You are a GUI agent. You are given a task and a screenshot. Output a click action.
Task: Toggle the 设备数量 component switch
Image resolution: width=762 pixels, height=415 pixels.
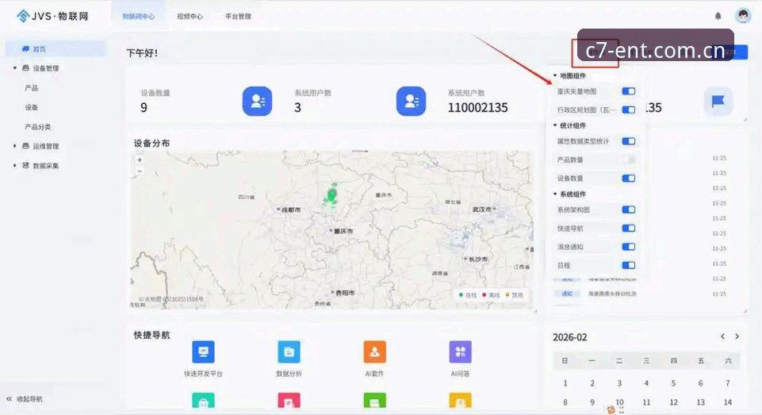click(628, 178)
